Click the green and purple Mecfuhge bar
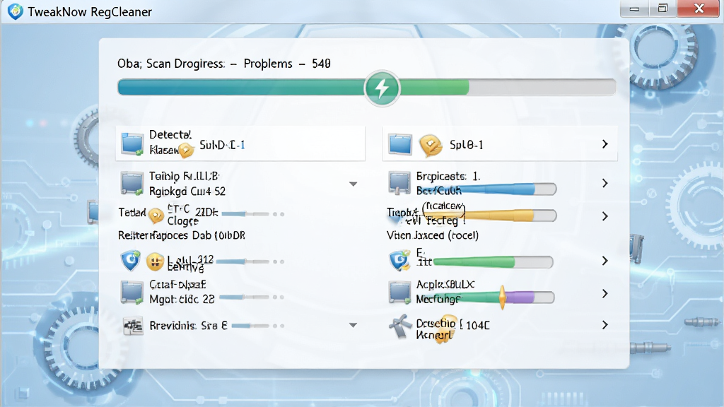The width and height of the screenshot is (724, 407). pos(487,297)
